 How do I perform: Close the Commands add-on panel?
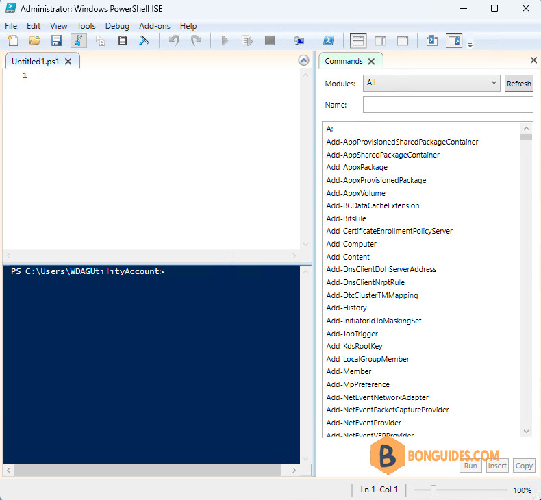[x=533, y=60]
